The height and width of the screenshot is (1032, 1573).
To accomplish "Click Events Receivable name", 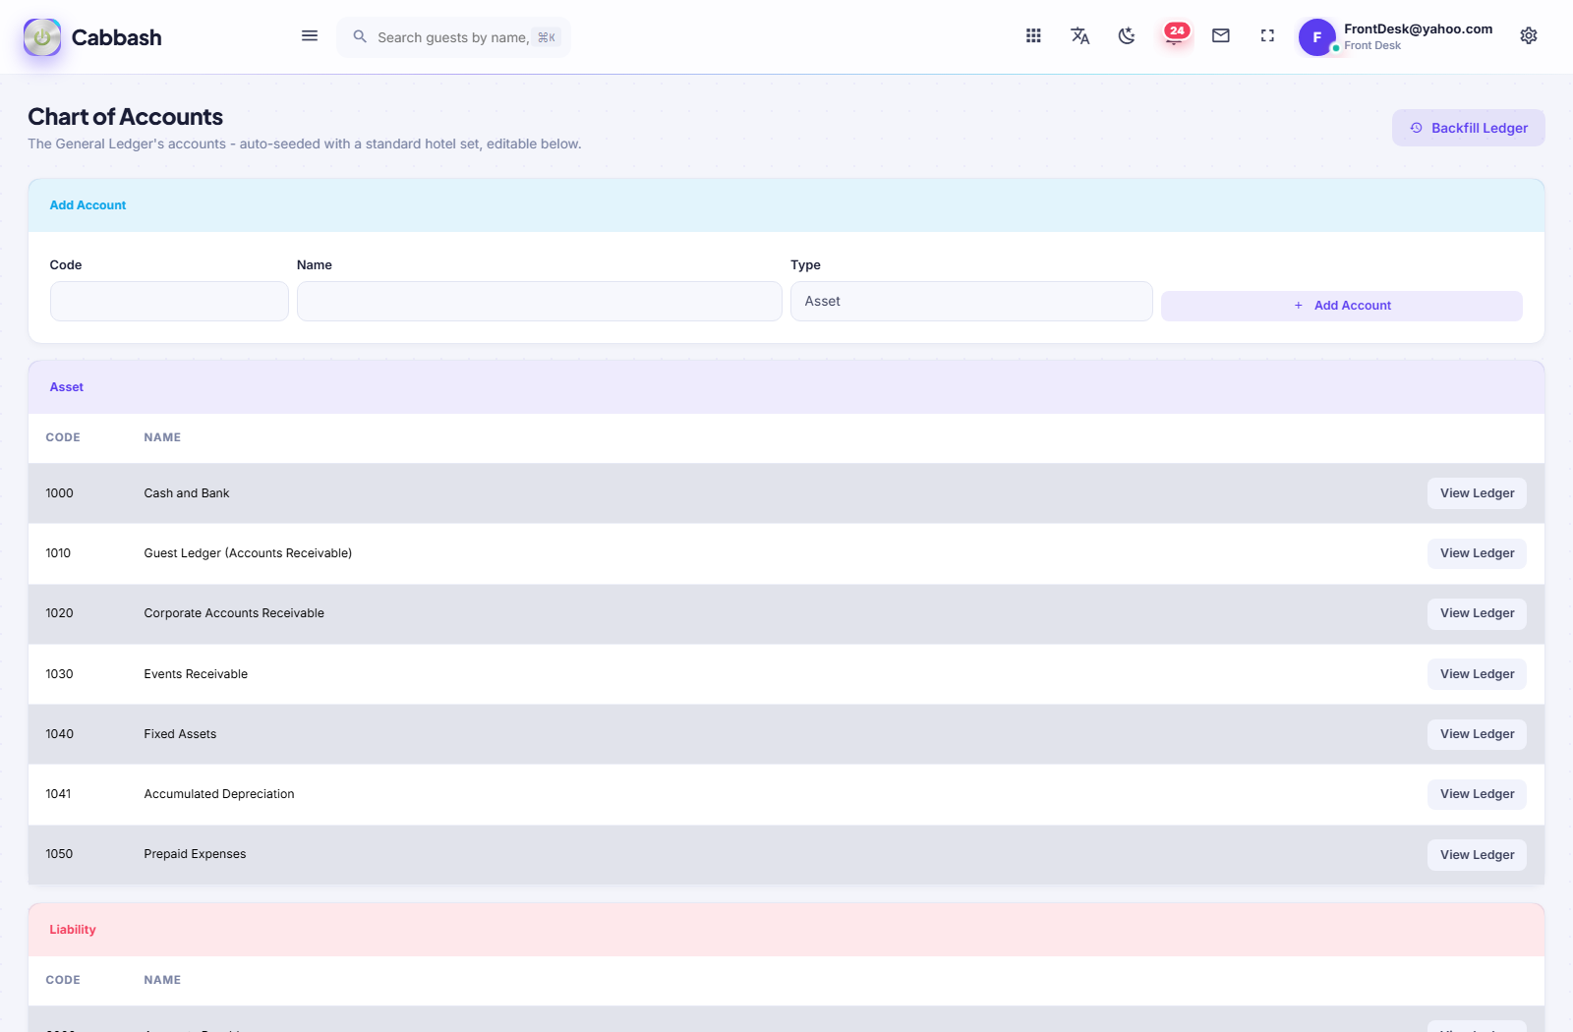I will coord(196,674).
